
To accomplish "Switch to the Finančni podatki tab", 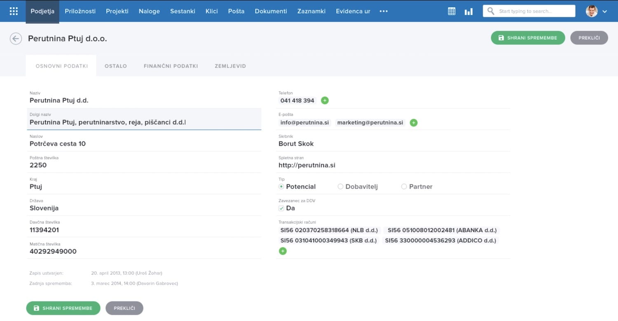I will coord(171,66).
